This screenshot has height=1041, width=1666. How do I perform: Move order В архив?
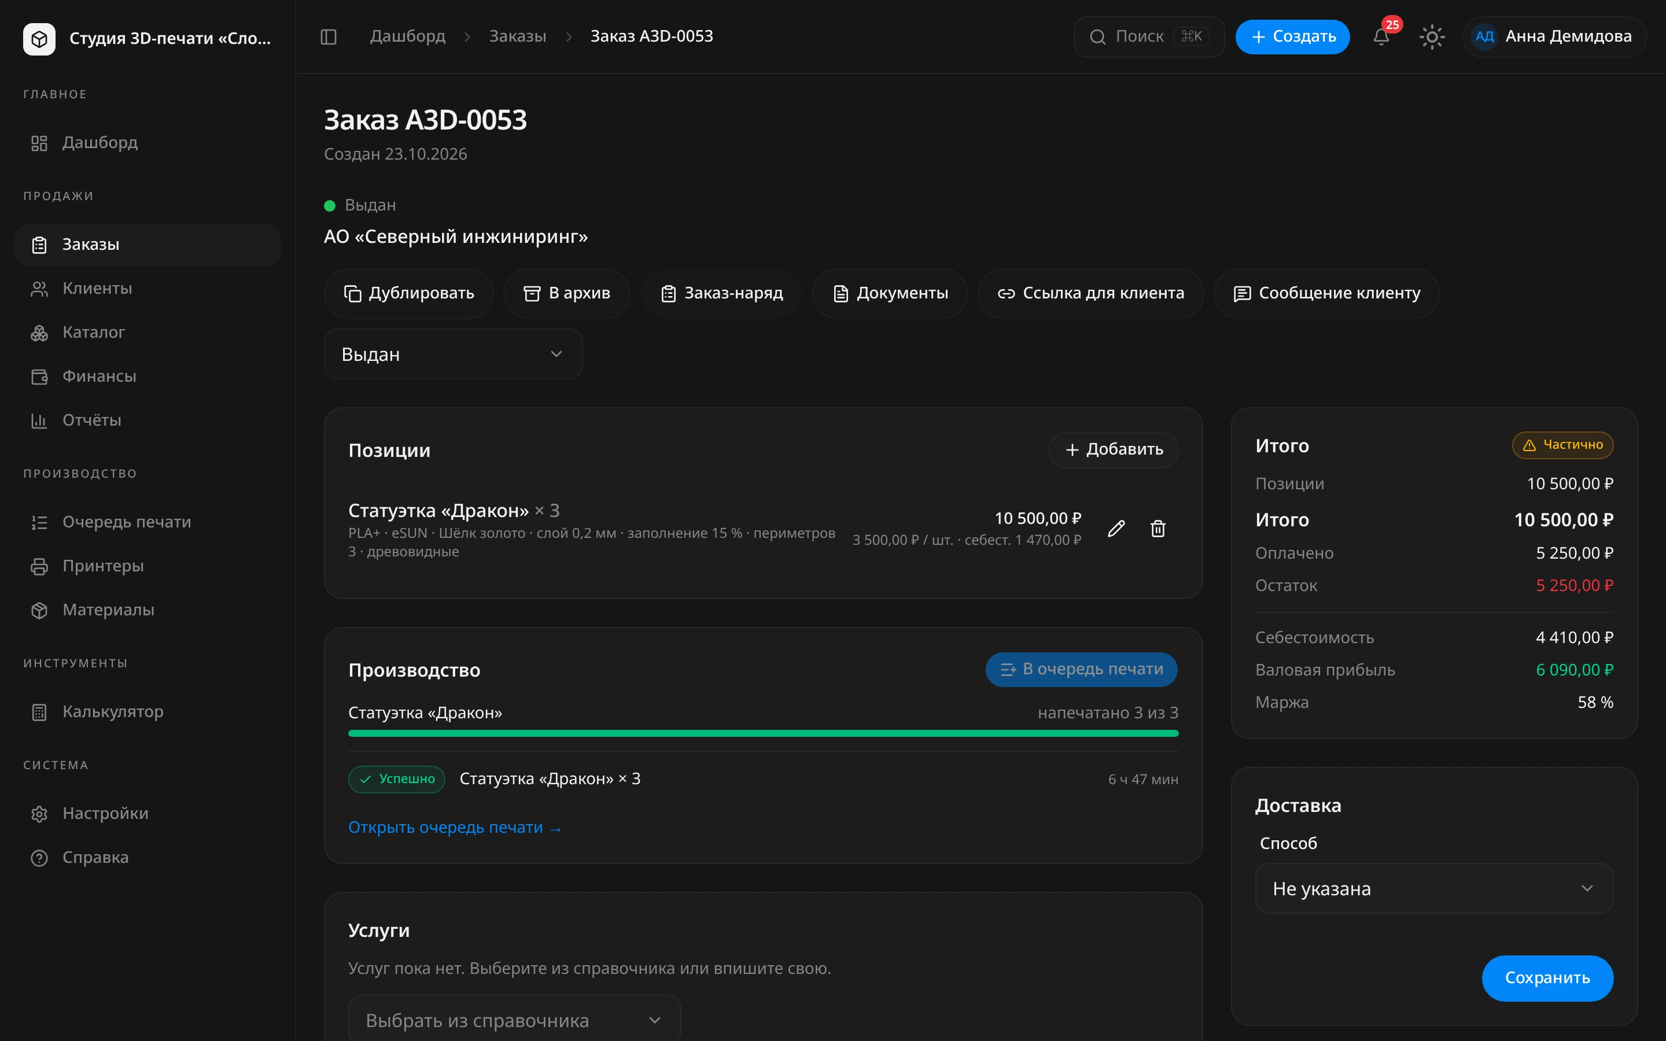pyautogui.click(x=566, y=293)
